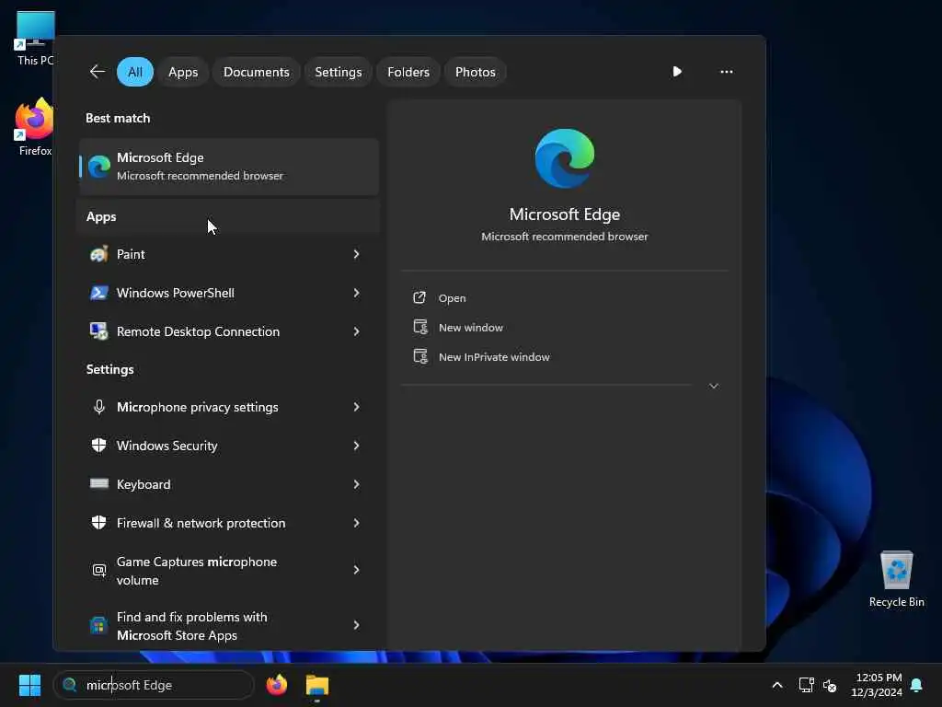Click the Windows Security shield icon
This screenshot has height=707, width=942.
point(99,446)
